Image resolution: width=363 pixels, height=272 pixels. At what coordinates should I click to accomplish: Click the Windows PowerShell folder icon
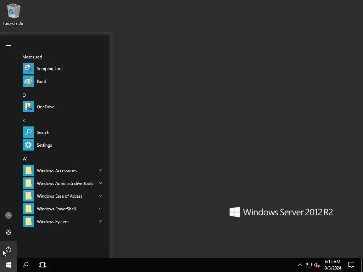[x=28, y=208]
